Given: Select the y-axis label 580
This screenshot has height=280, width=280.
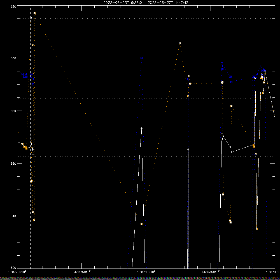Looking at the screenshot, I should [x=13, y=111].
